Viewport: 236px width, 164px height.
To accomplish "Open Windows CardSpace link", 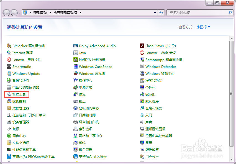I will click(95, 67).
